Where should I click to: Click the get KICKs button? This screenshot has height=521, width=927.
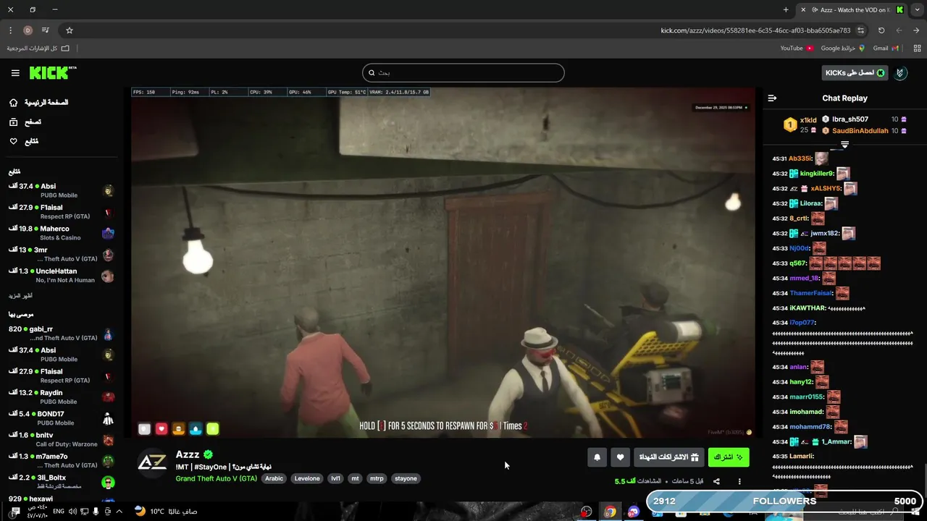(x=855, y=73)
